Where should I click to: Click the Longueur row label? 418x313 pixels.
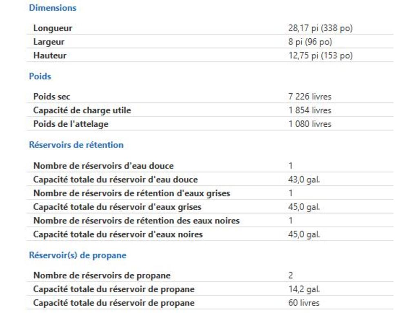[53, 28]
